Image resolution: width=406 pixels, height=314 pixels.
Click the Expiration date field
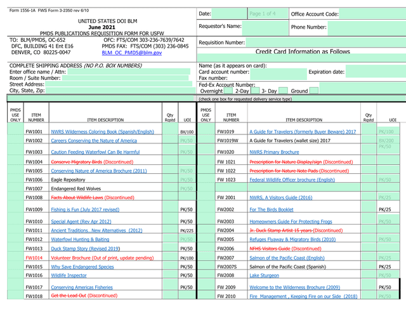click(x=376, y=71)
